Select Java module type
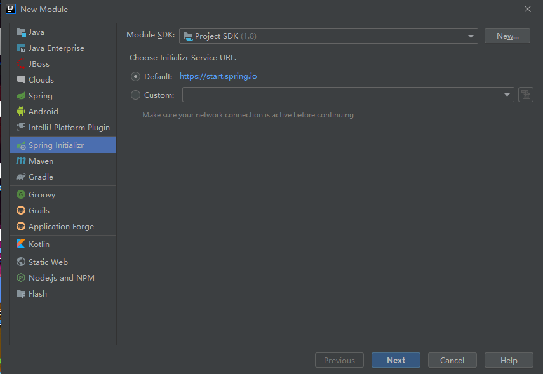 click(63, 32)
